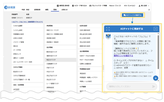The width and height of the screenshot is (164, 102).
Task: Open 申請種別の設定
Action: tap(18, 34)
